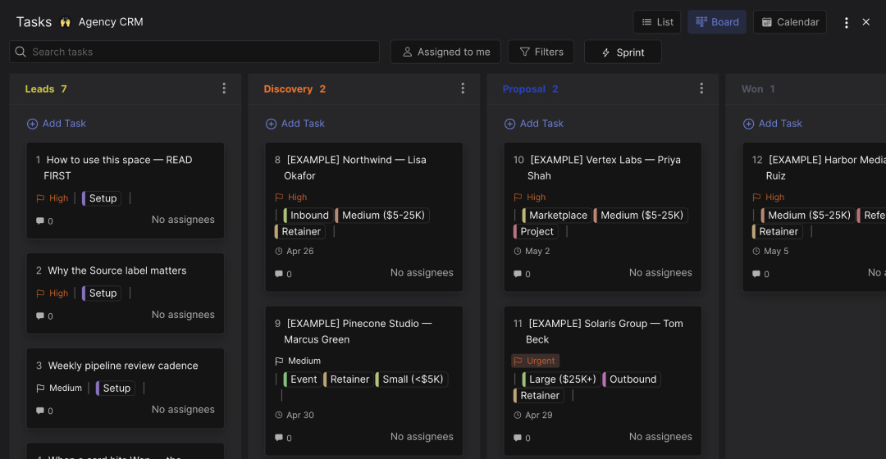Open Leads column options menu
The image size is (886, 459).
(224, 89)
